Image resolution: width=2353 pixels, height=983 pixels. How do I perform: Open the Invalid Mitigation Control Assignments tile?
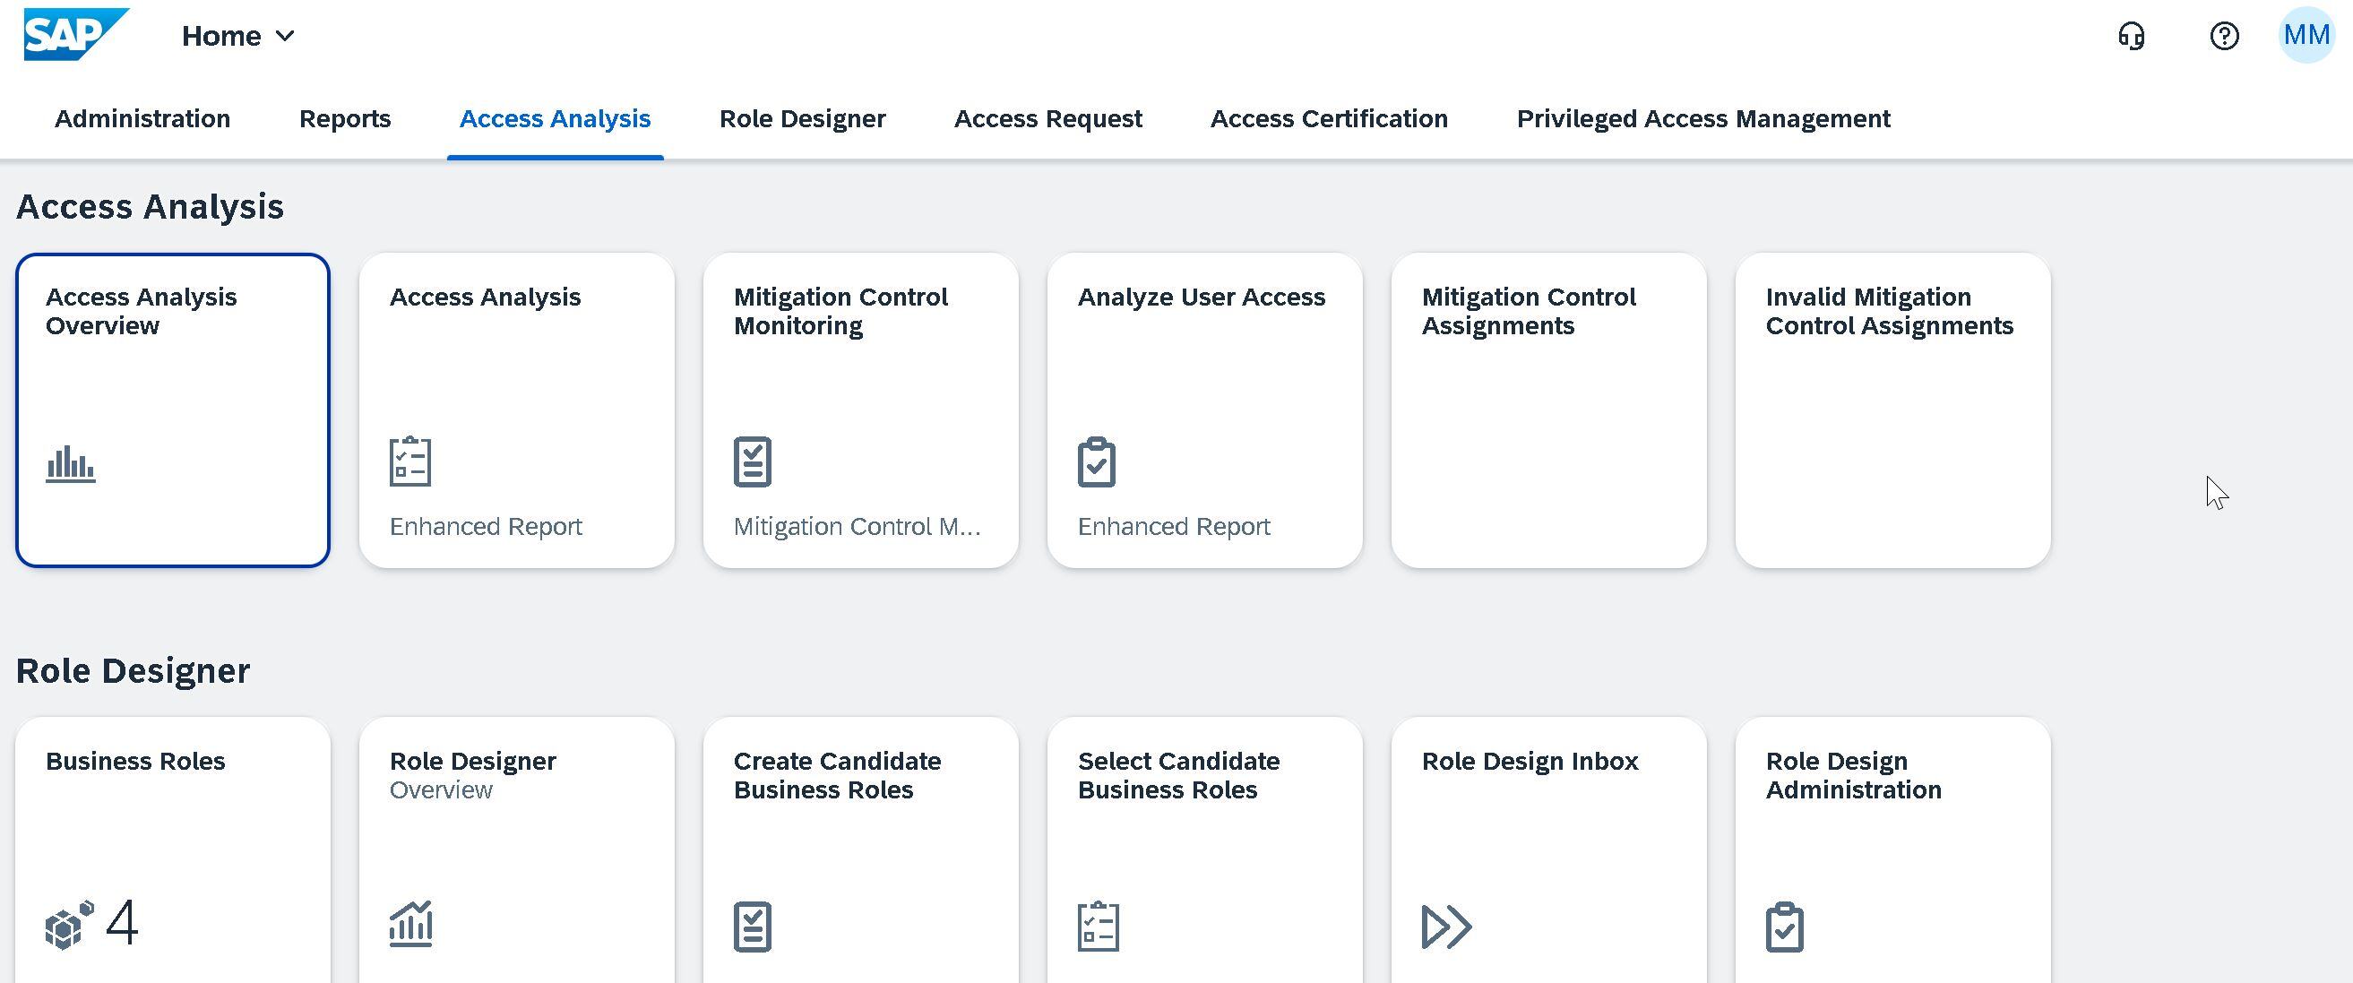point(1892,410)
